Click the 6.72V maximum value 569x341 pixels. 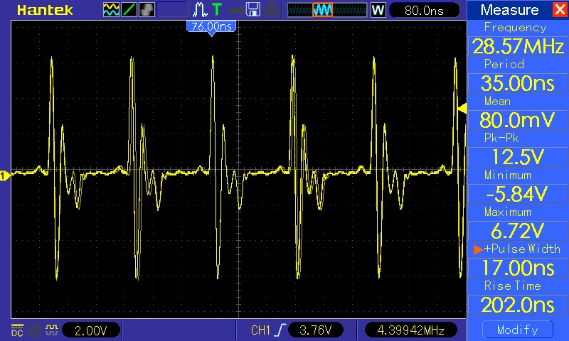(x=518, y=231)
